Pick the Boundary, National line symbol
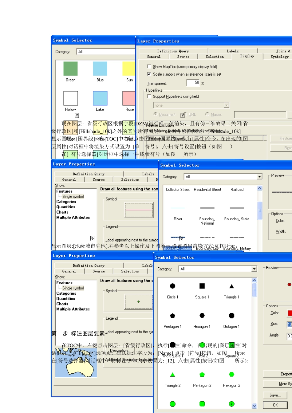Viewport: 292px width, 413px height. [207, 208]
